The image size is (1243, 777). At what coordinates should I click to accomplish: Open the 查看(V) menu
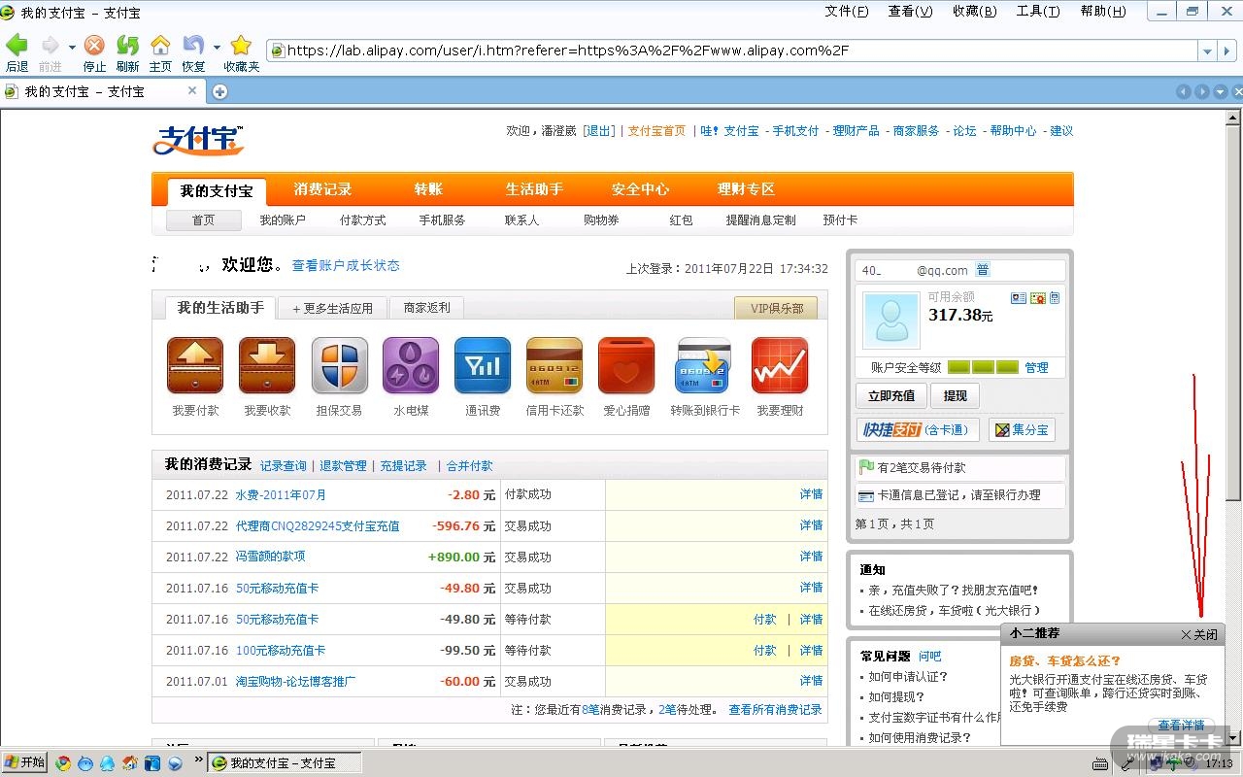(910, 12)
